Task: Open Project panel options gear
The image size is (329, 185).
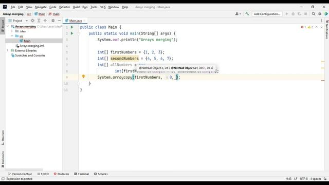Action: pyautogui.click(x=53, y=21)
